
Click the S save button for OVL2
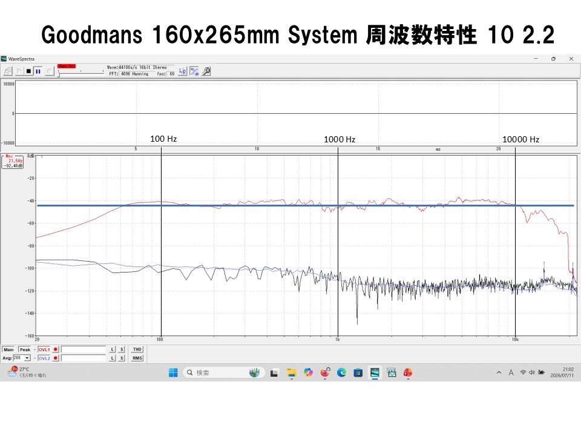point(122,358)
